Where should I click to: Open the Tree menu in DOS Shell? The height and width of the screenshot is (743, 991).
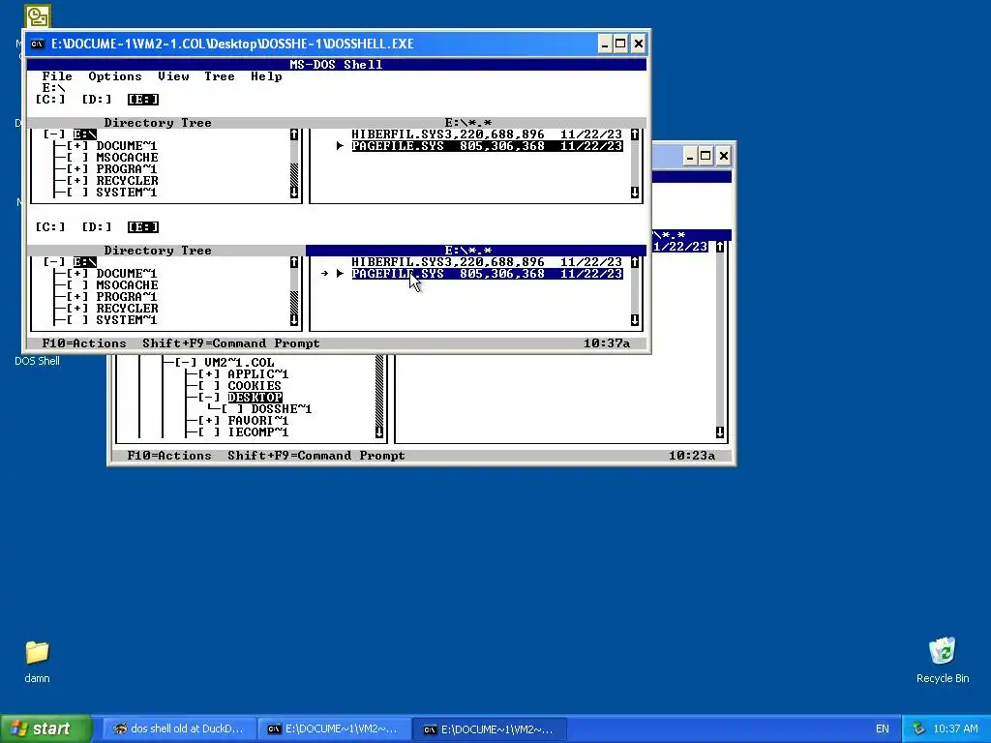220,76
